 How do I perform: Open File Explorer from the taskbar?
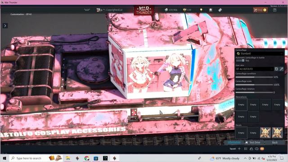68,158
